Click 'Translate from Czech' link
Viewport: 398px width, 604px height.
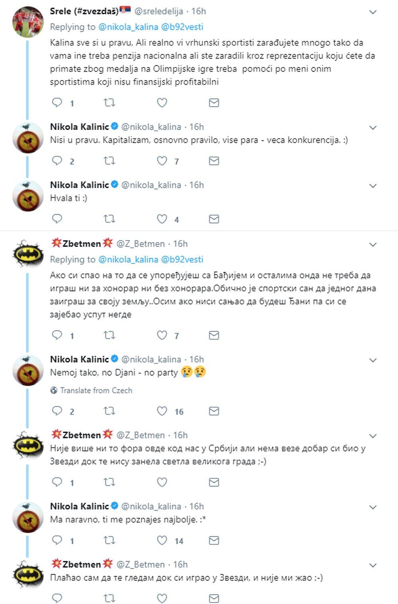tap(96, 390)
